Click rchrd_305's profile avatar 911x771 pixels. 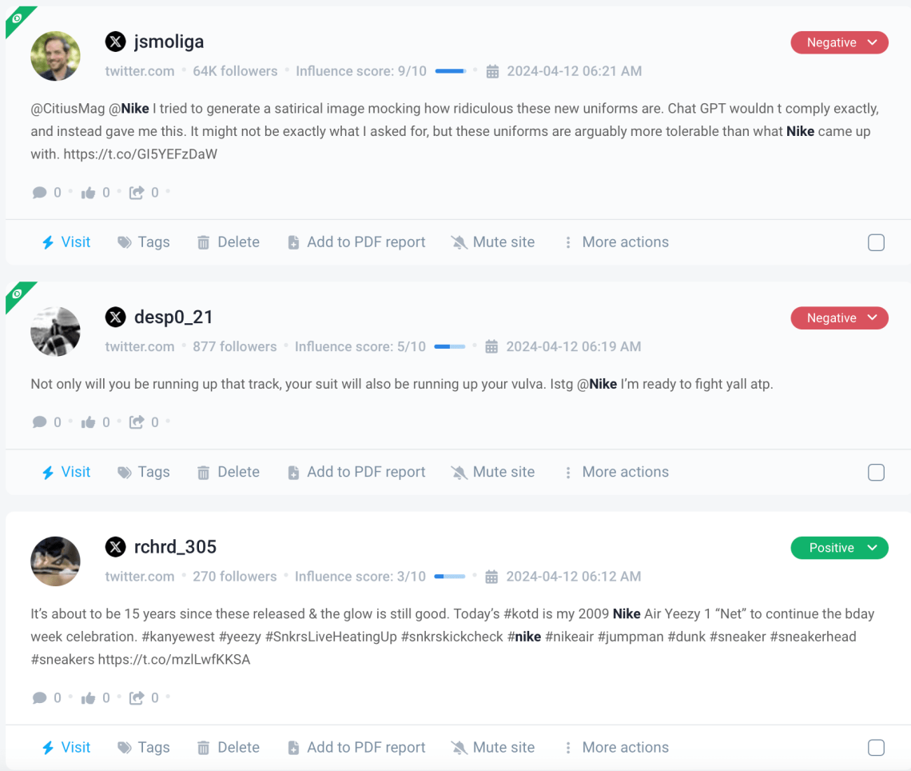coord(55,561)
